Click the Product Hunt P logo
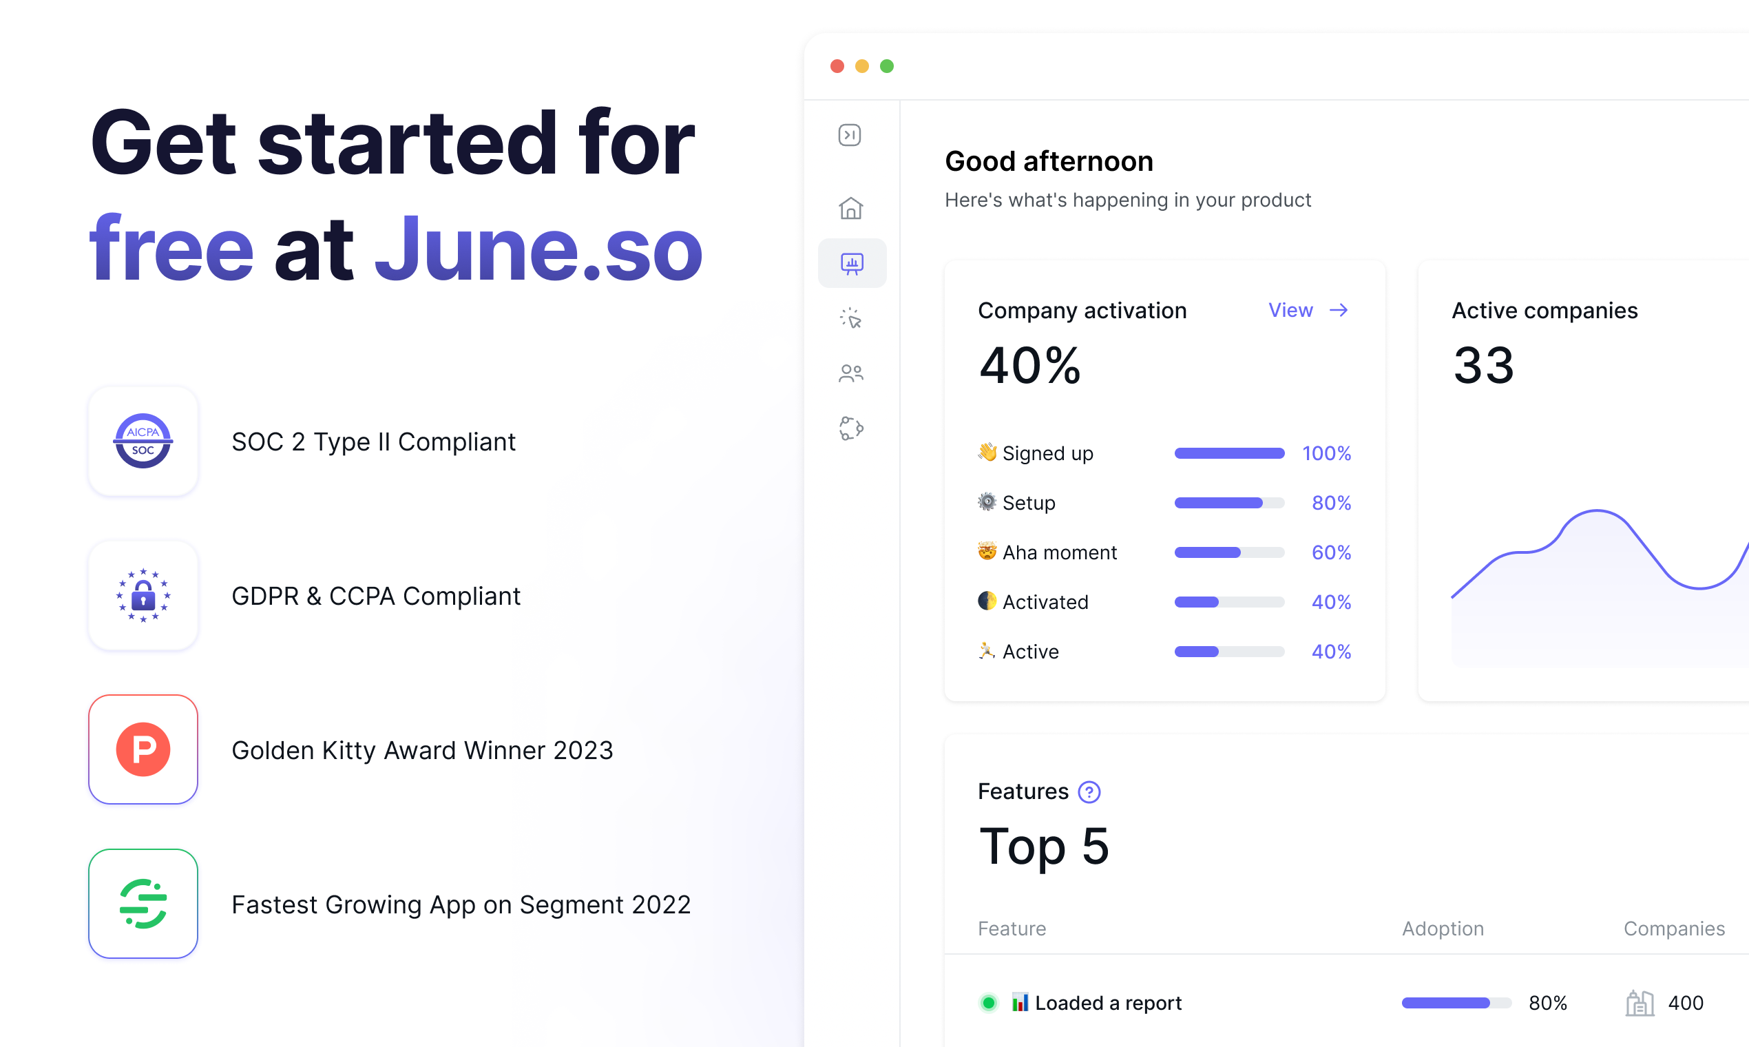 143,749
